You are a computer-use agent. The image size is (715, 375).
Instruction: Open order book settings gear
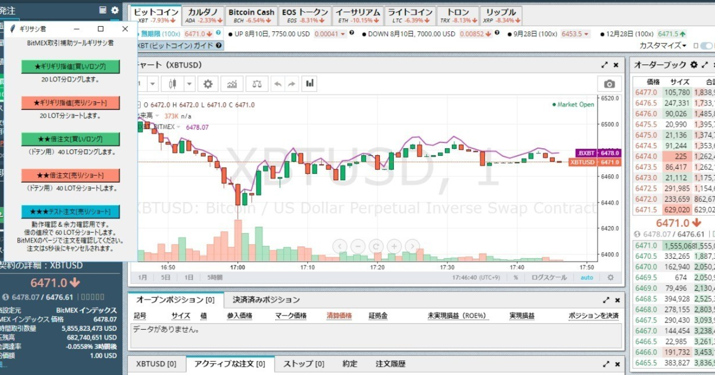point(694,65)
